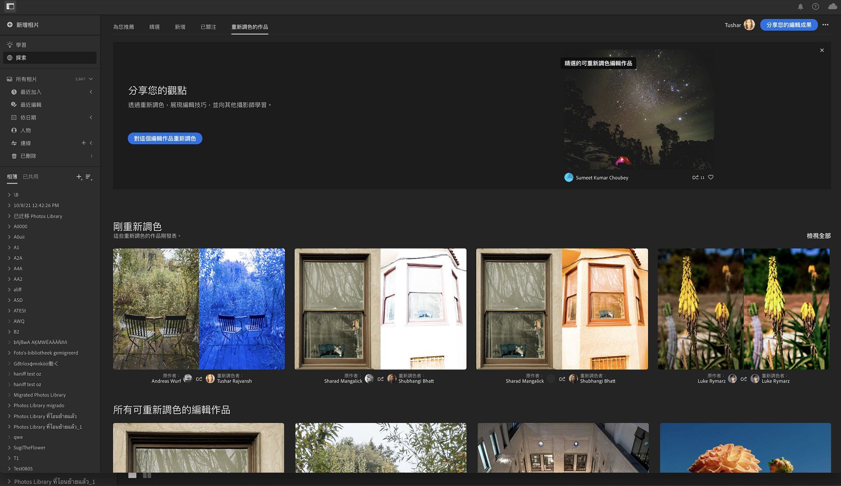841x486 pixels.
Task: Expand the 依日期 chevron
Action: coord(91,117)
